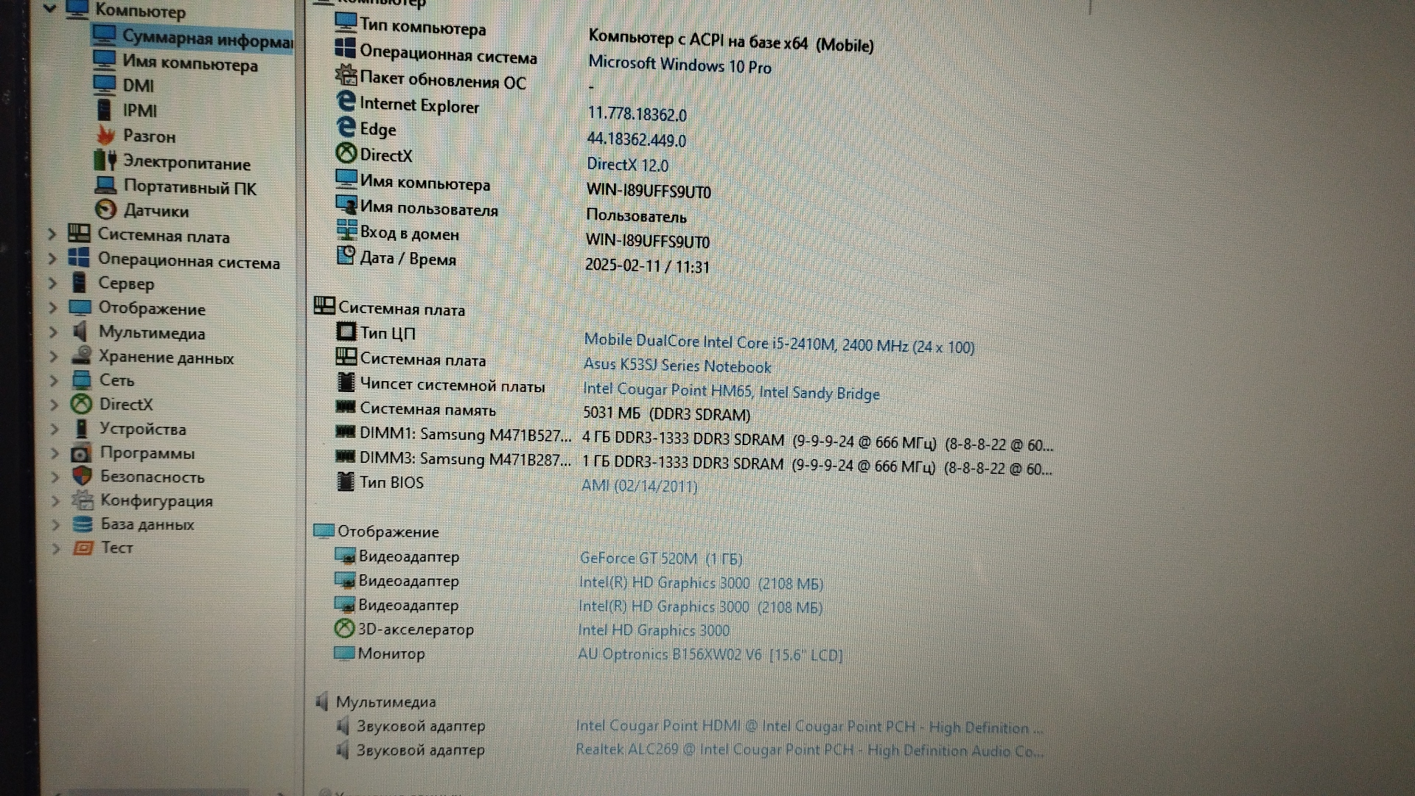
Task: Click the Сеть network tree icon
Action: (81, 380)
